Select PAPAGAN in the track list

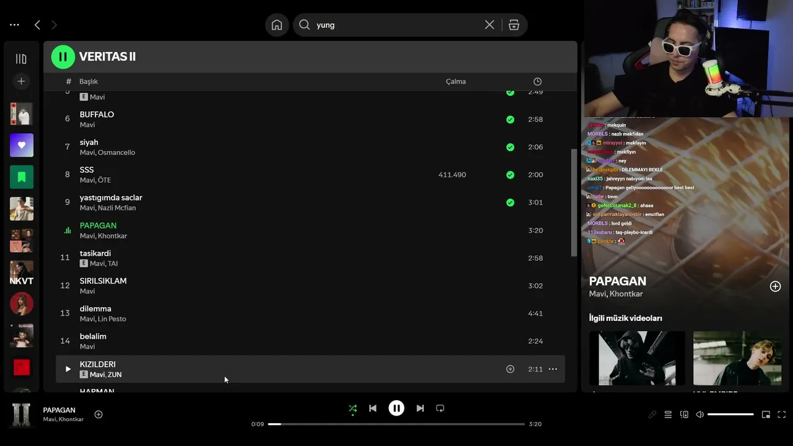click(x=98, y=225)
